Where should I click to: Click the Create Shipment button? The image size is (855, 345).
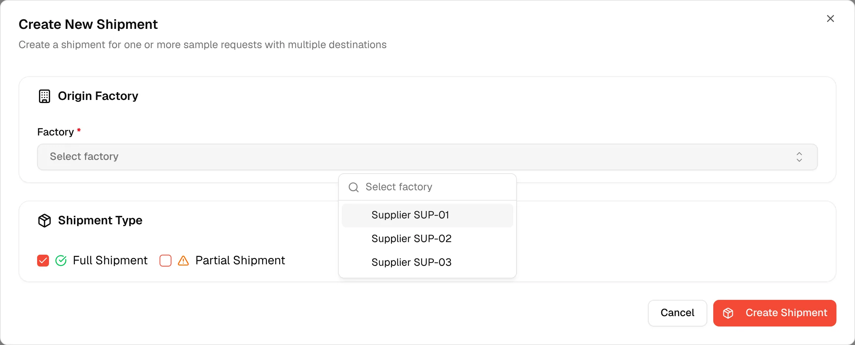tap(775, 313)
